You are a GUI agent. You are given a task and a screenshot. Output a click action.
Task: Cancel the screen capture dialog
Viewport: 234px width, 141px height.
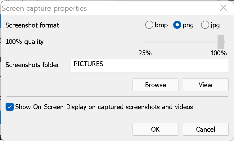click(x=205, y=129)
